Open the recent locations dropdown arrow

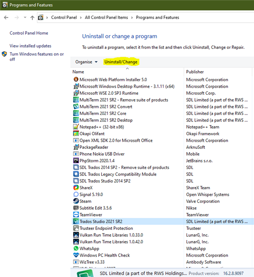click(x=25, y=18)
